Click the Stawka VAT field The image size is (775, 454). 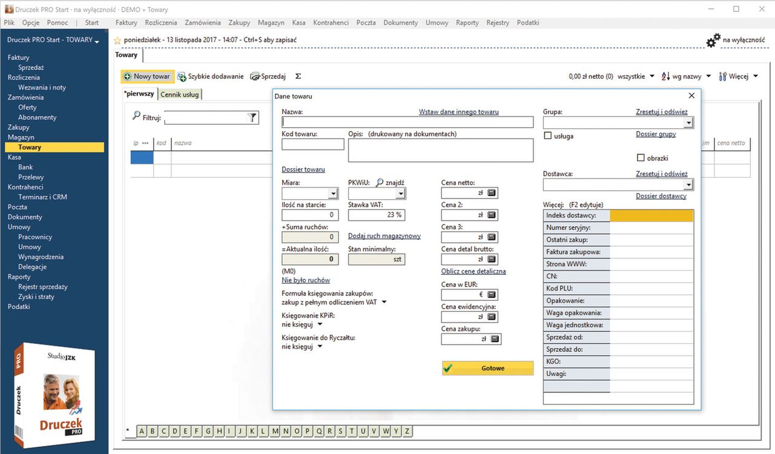377,215
